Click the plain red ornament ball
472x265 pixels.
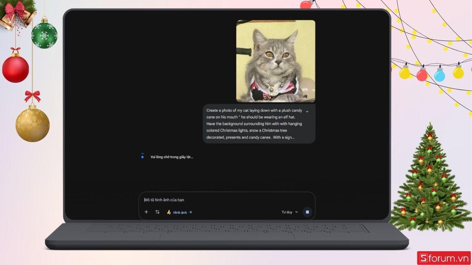point(16,69)
